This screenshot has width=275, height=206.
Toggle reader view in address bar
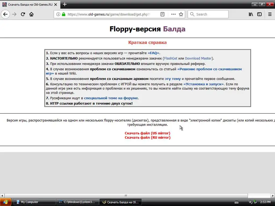pyautogui.click(x=162, y=14)
